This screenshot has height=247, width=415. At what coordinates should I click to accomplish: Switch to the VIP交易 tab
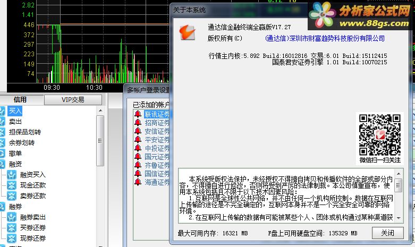73,100
